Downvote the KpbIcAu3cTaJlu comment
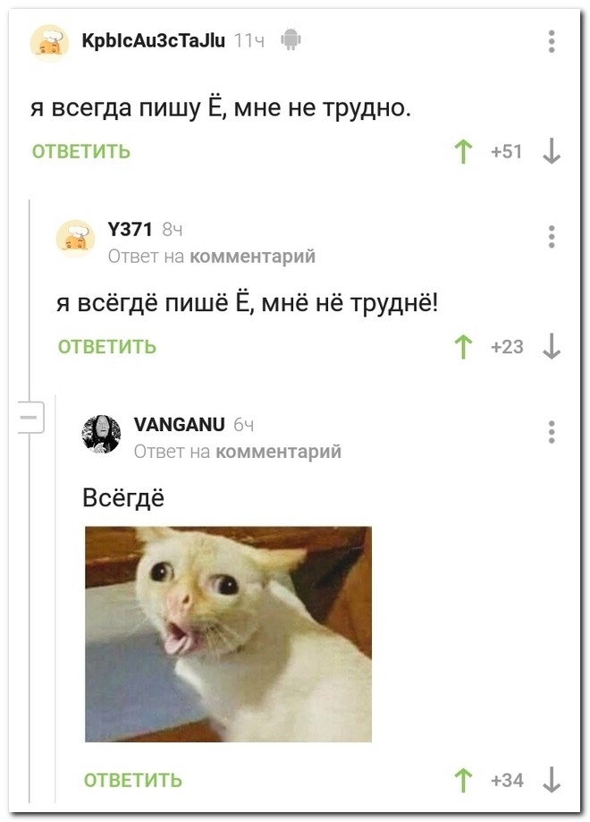This screenshot has height=822, width=590. click(552, 152)
